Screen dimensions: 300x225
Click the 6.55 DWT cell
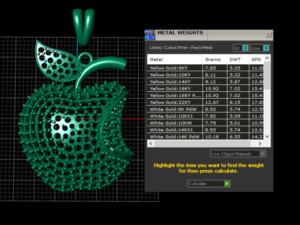[x=238, y=136]
